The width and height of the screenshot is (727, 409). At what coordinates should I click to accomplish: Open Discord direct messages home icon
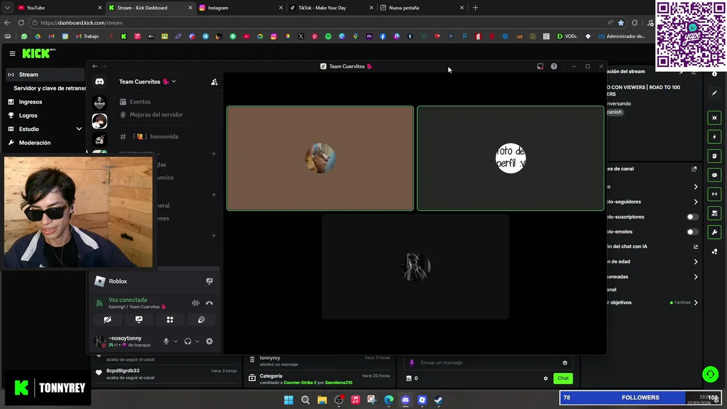[99, 82]
